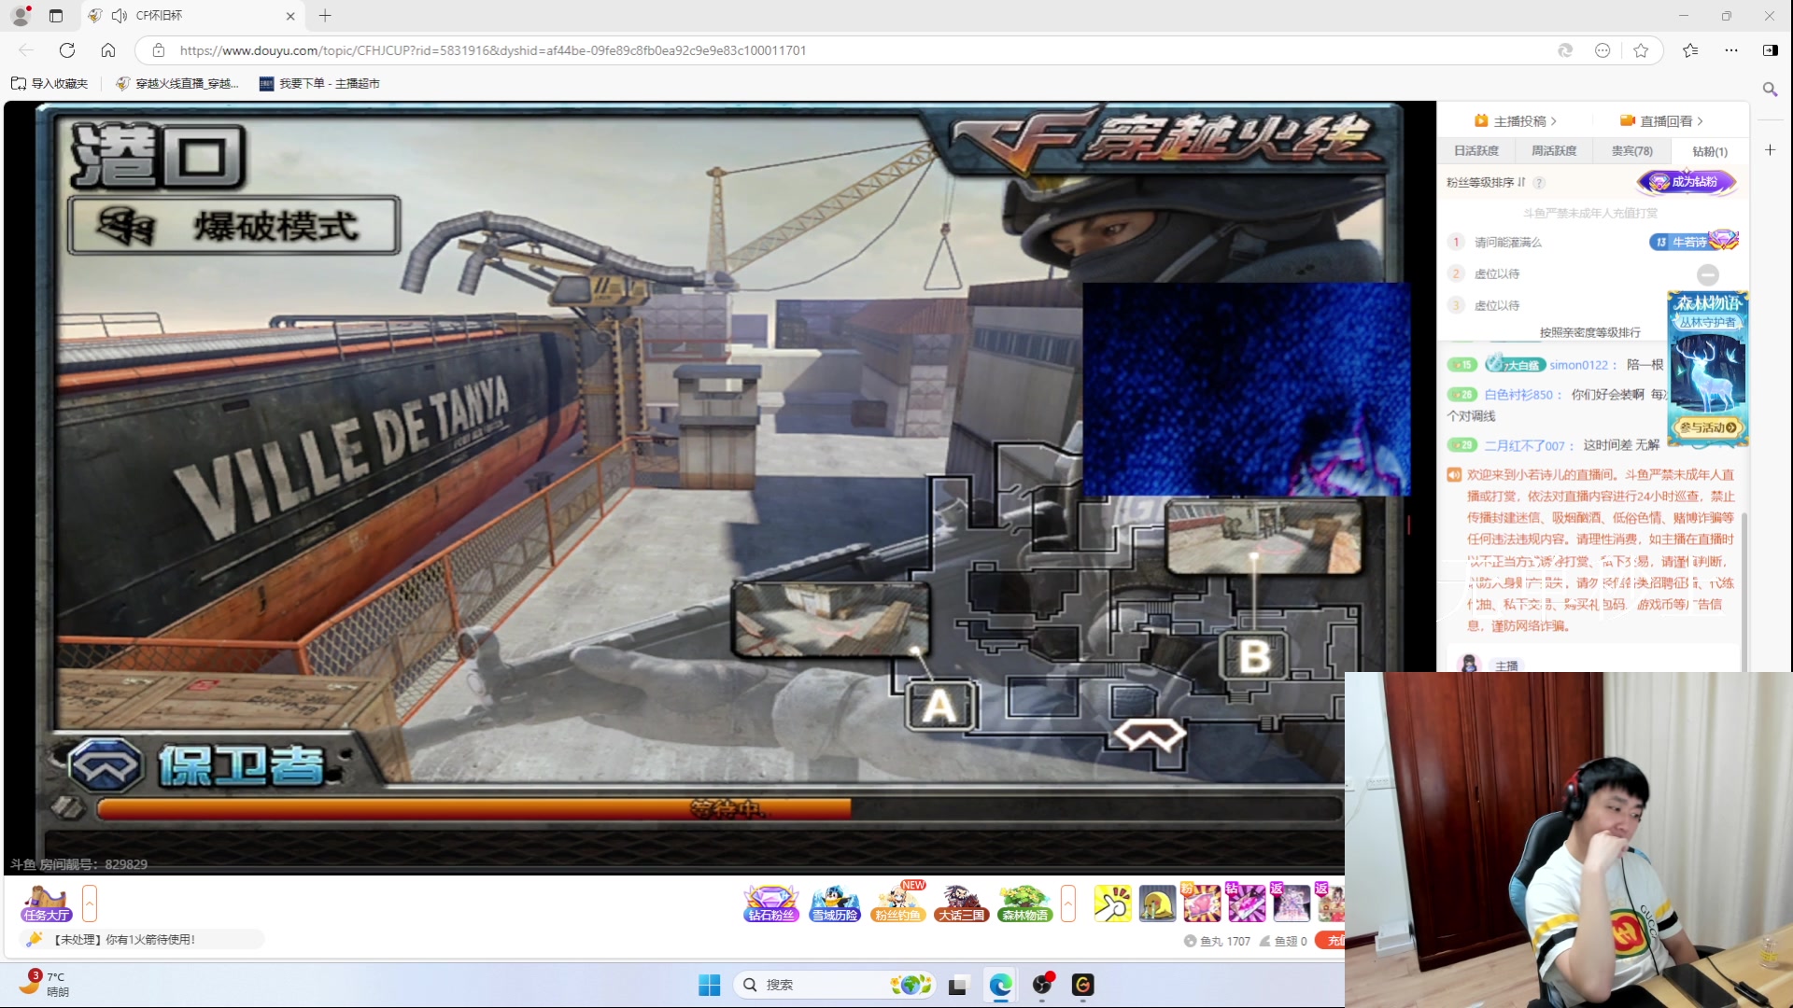
Task: Go to the browser home page
Action: [x=108, y=50]
